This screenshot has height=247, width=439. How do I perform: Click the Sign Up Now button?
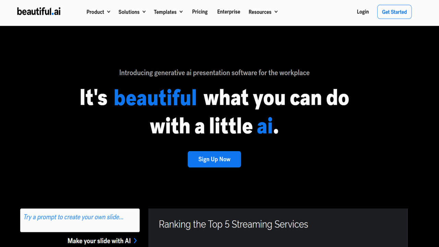[x=214, y=159]
